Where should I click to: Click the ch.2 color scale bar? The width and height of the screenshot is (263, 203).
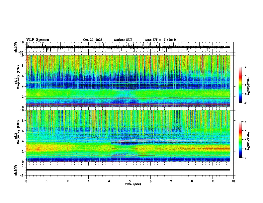click(x=240, y=140)
